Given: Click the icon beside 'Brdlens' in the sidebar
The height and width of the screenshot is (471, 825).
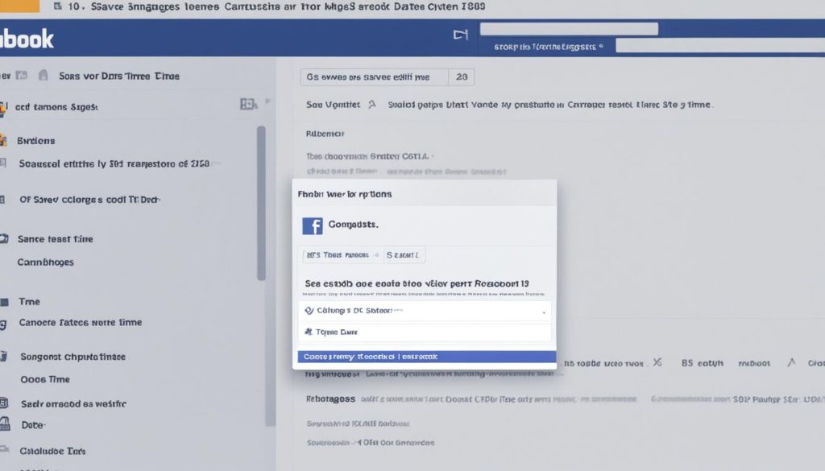Looking at the screenshot, I should click(x=4, y=140).
